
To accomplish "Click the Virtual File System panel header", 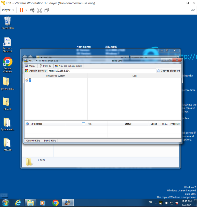I will coord(56,76).
